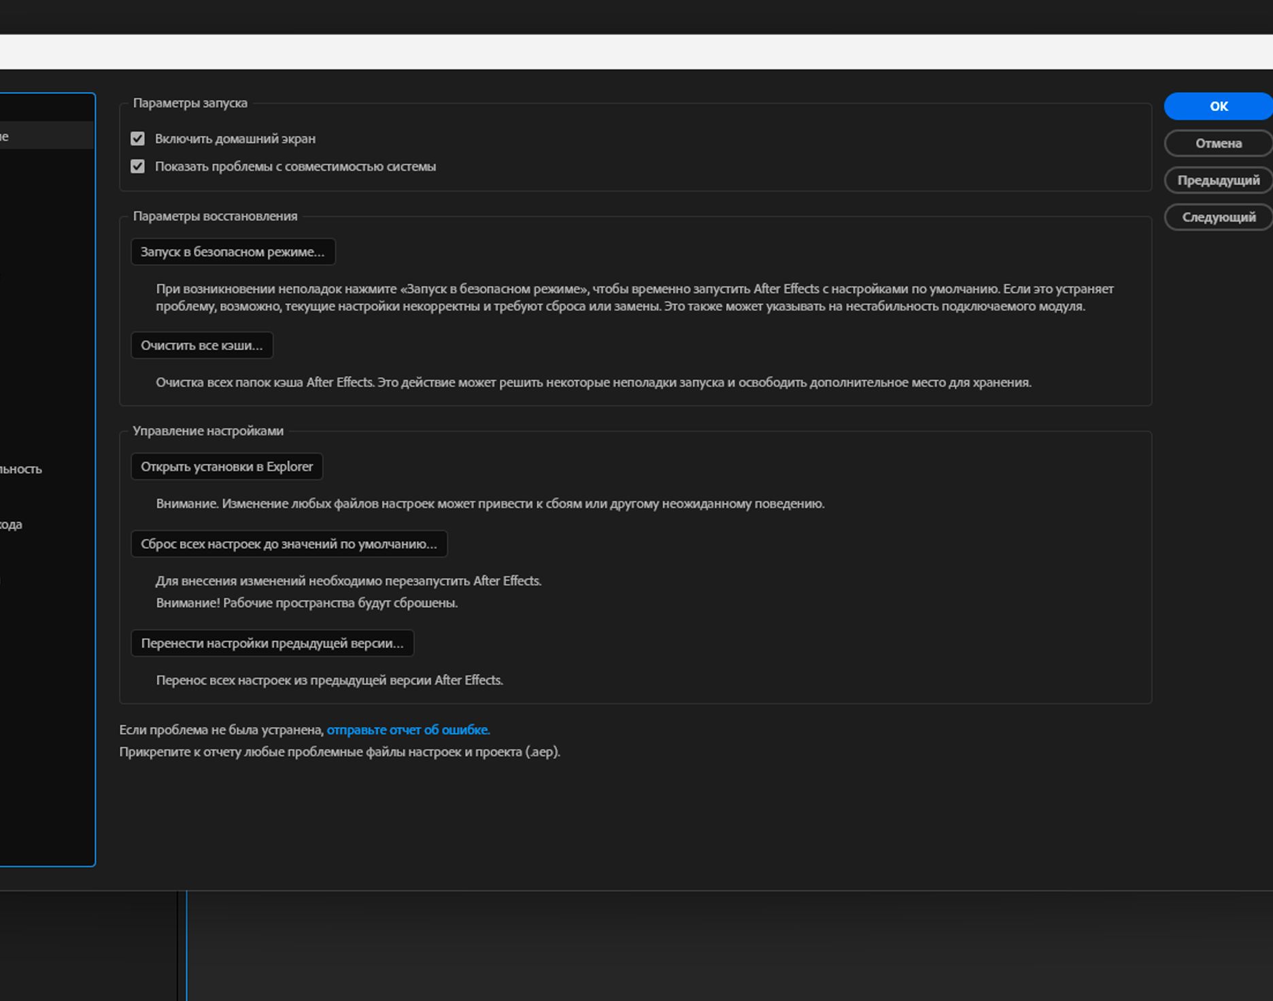Click the "Очистить все кэши..." button
Screen dimensions: 1273x1001
click(x=202, y=345)
